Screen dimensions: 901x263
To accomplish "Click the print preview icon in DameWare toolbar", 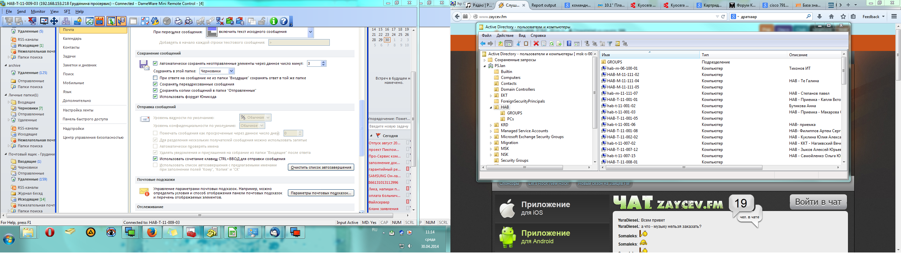I will [189, 21].
